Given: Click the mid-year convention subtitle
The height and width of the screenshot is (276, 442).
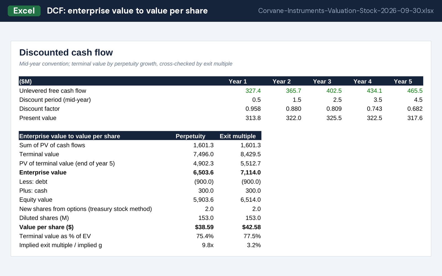Looking at the screenshot, I should pyautogui.click(x=126, y=64).
